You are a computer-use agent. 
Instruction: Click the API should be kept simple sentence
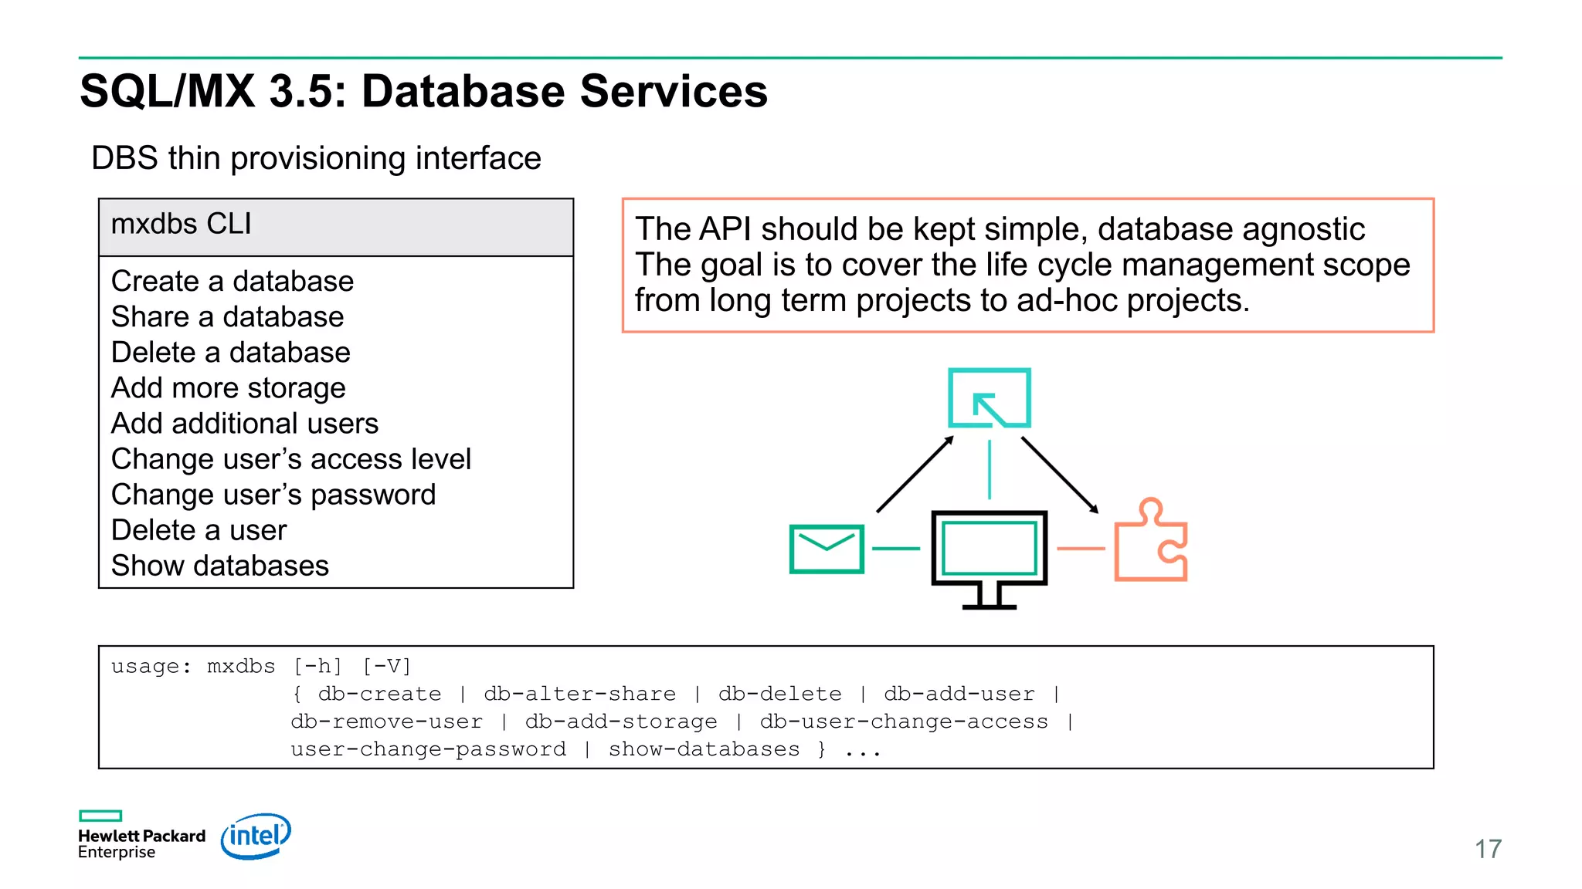point(1000,229)
